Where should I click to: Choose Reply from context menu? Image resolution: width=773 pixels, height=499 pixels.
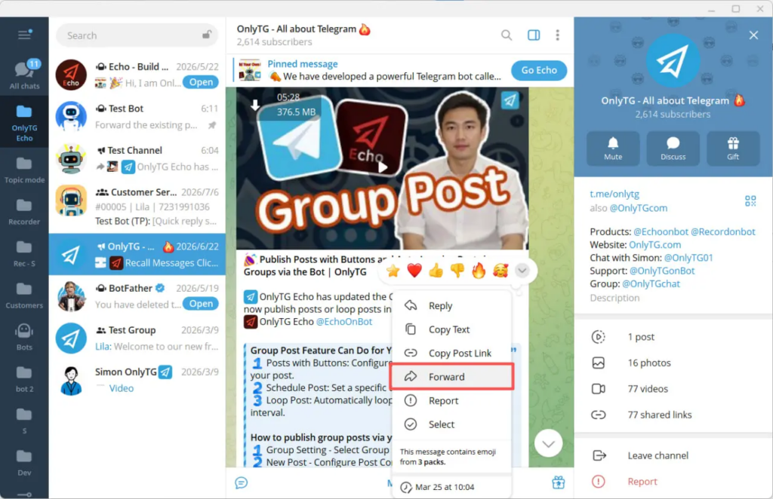[x=451, y=305]
